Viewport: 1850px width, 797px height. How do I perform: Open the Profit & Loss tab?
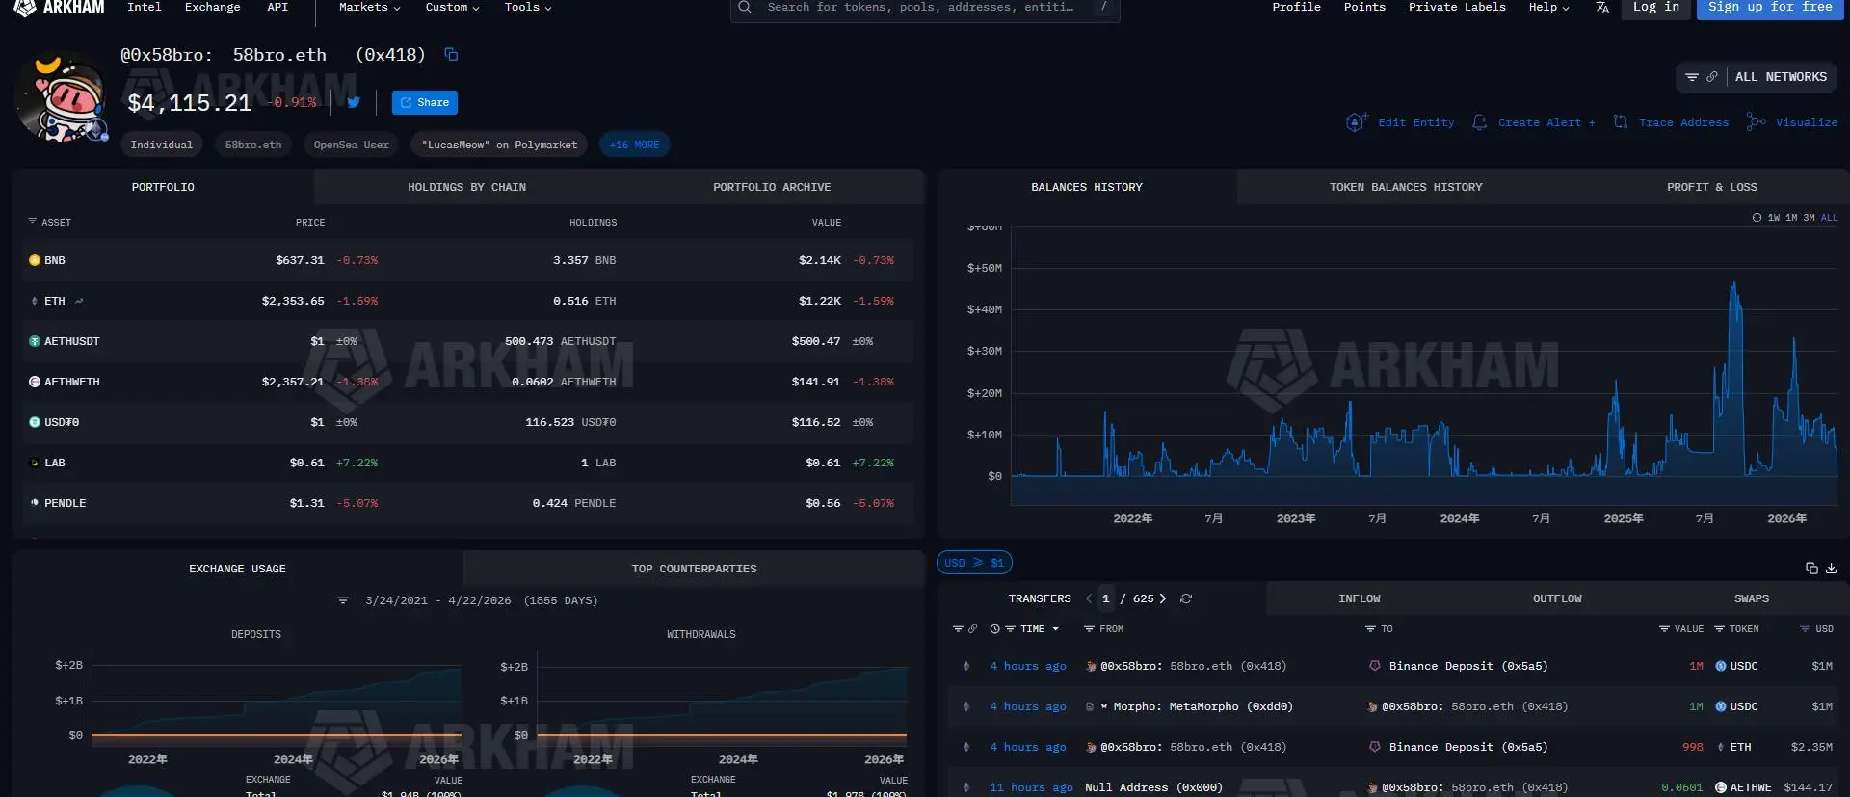pos(1711,187)
